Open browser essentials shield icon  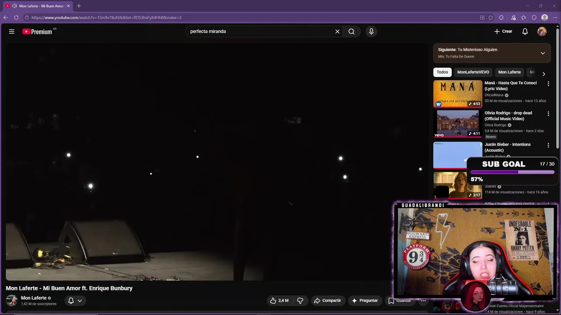click(x=534, y=17)
